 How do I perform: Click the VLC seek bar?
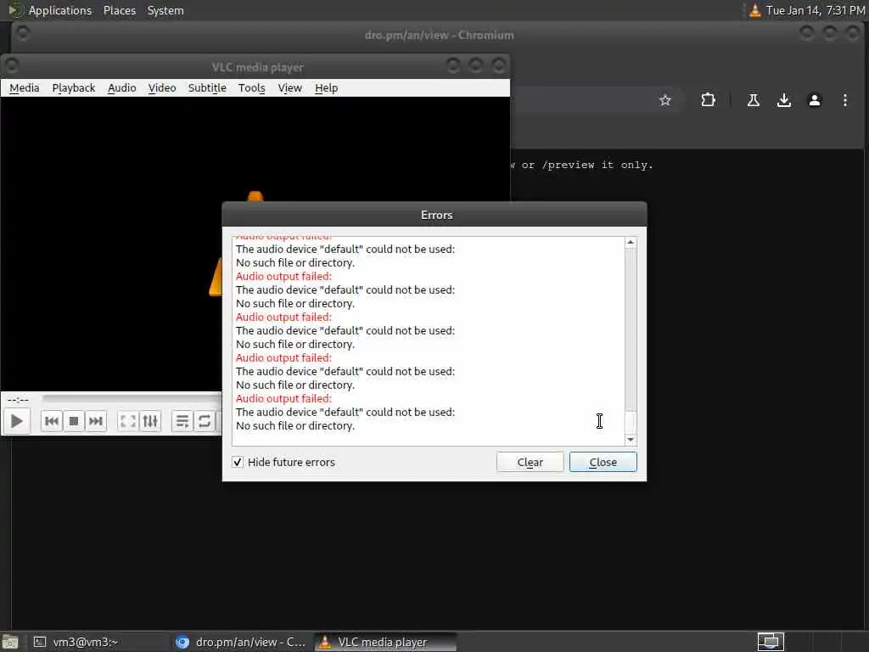[132, 398]
